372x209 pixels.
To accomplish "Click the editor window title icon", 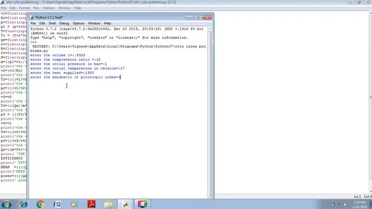I will coord(2,2).
